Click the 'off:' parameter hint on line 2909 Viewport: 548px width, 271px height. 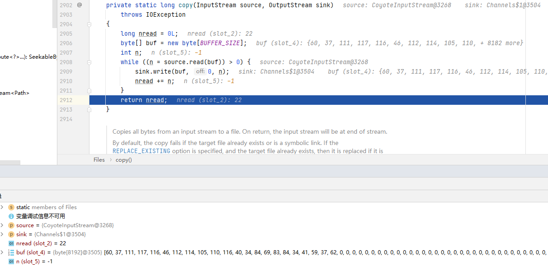tap(200, 71)
